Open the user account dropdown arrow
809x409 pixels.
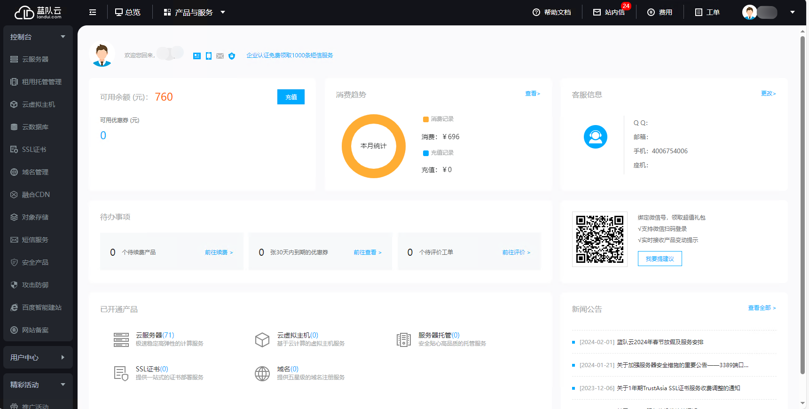pyautogui.click(x=793, y=12)
